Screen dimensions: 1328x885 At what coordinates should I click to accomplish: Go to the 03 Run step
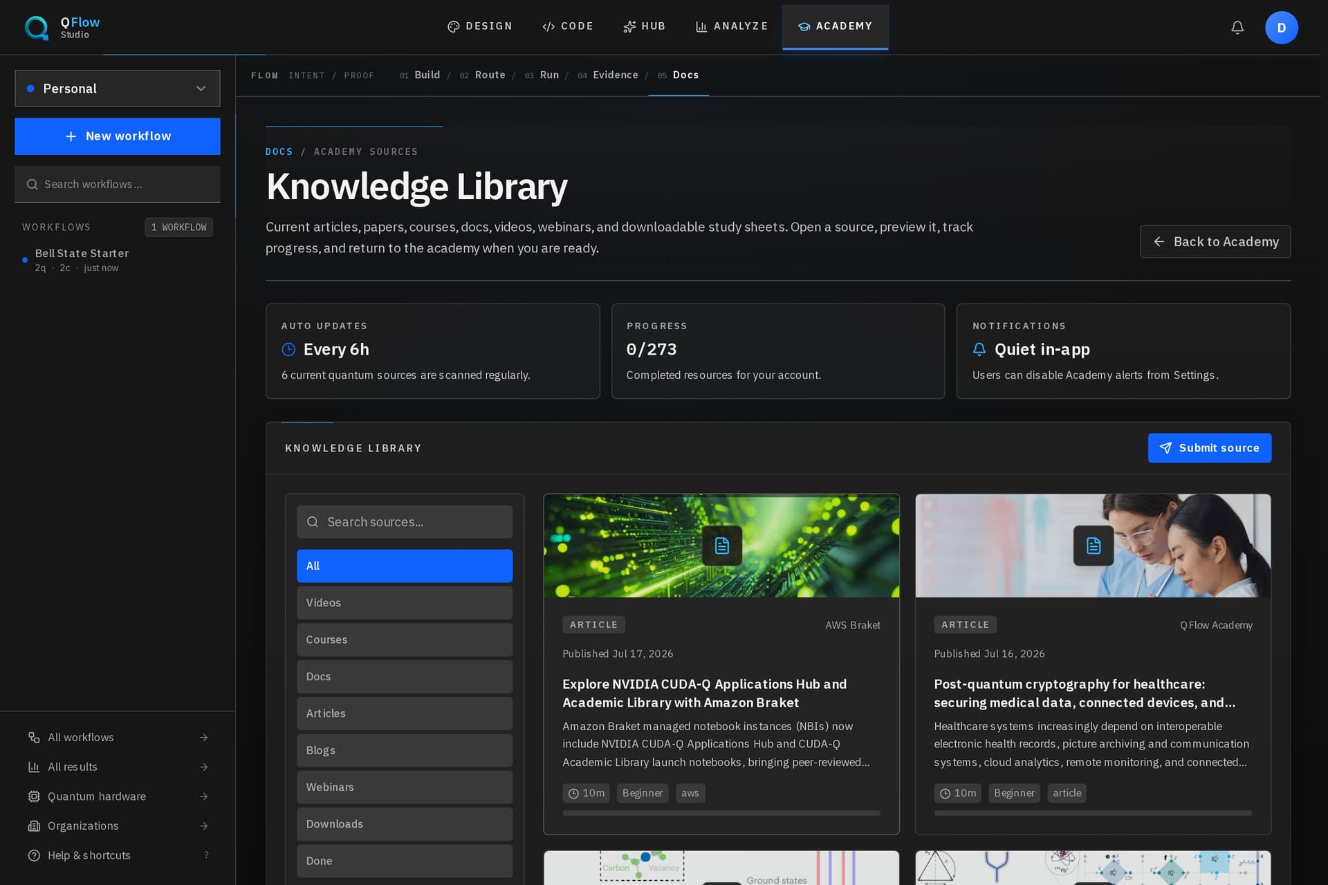[542, 75]
